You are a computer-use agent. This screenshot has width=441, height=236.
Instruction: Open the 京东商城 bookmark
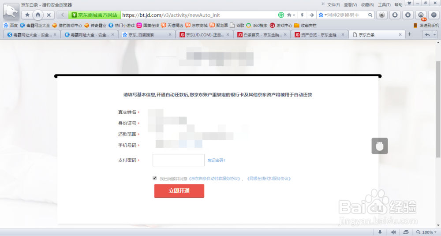click(196, 25)
